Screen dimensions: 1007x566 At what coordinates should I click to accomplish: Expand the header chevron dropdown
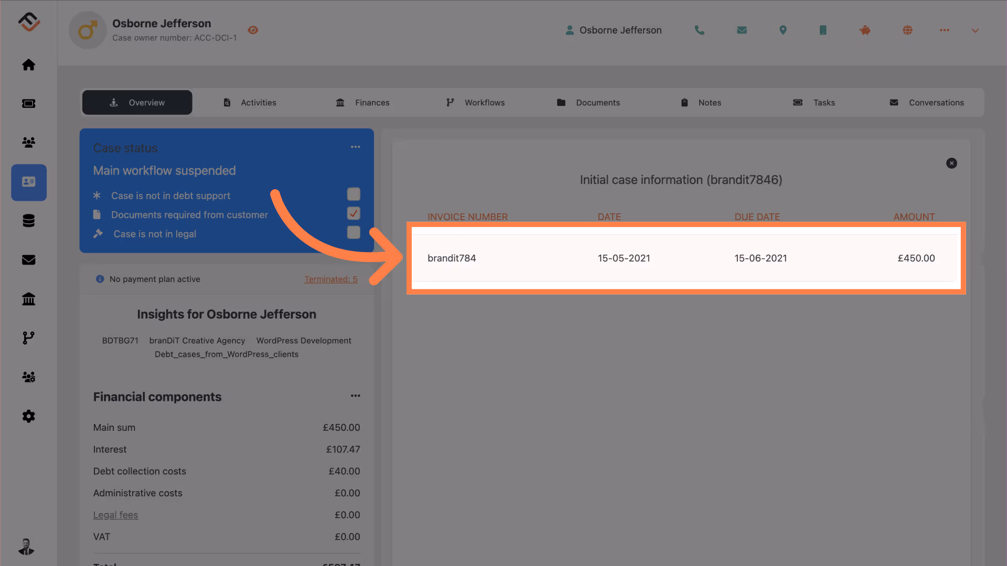(x=975, y=30)
